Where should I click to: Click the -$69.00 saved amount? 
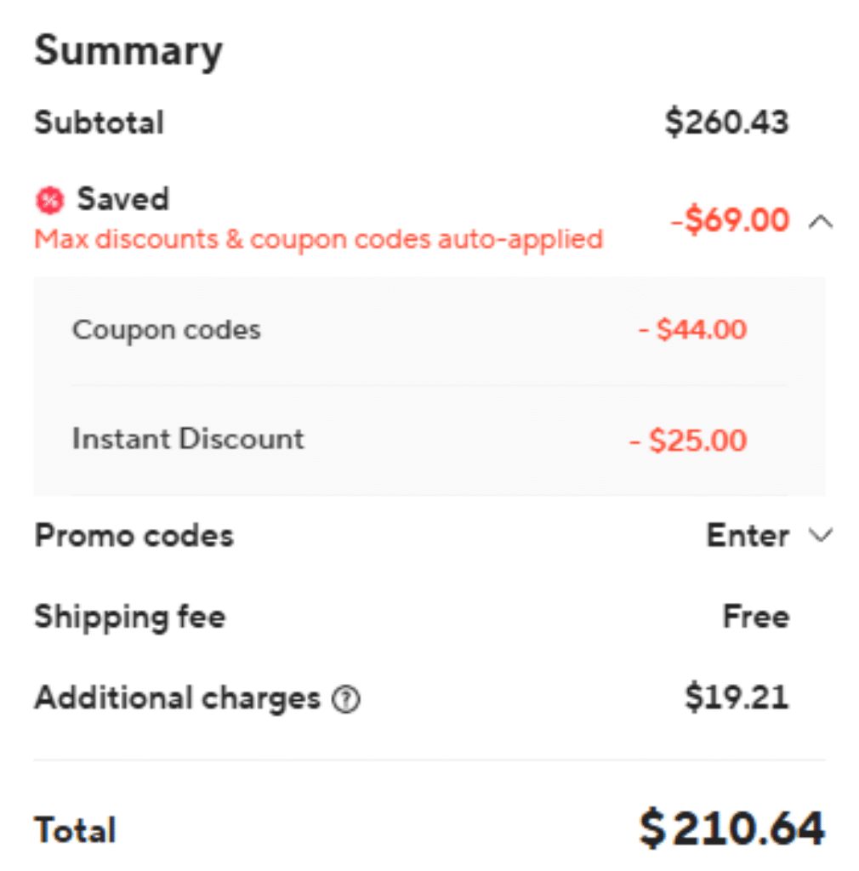tap(730, 221)
